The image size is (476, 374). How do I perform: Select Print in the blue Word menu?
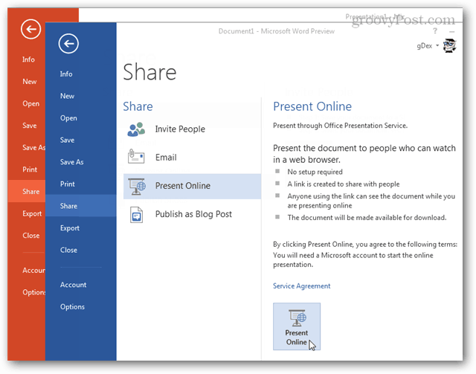click(x=68, y=184)
